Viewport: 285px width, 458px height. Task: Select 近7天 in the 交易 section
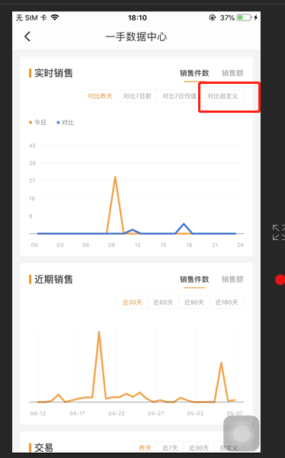coord(170,448)
